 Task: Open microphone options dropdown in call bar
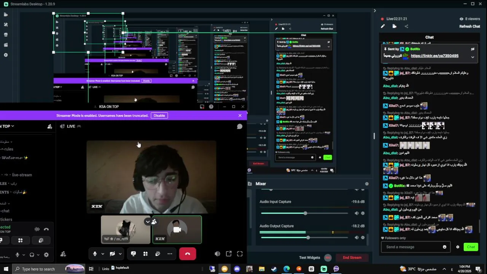coord(103,254)
